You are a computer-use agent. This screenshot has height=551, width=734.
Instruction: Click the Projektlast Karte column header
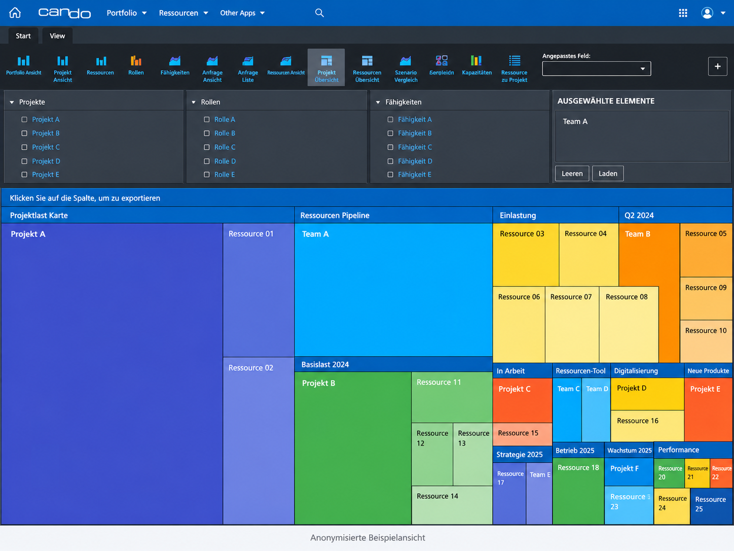coord(148,215)
